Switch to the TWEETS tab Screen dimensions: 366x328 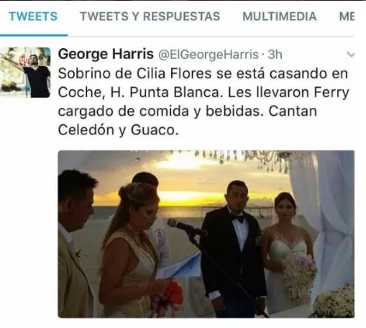pyautogui.click(x=33, y=17)
